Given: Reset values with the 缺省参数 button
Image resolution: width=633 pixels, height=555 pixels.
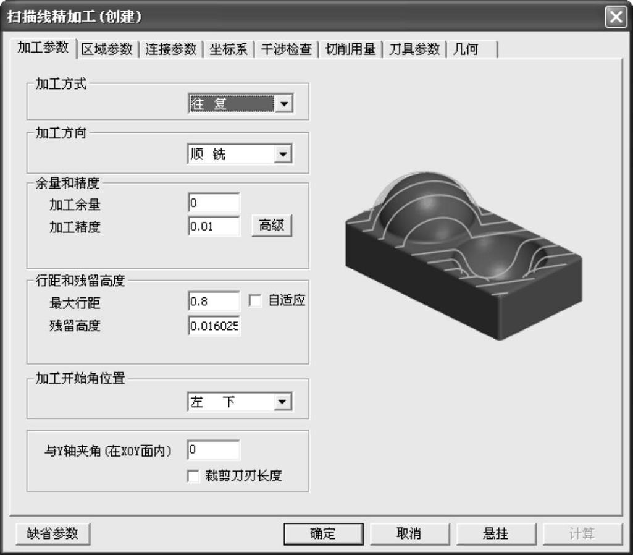Looking at the screenshot, I should (x=52, y=533).
